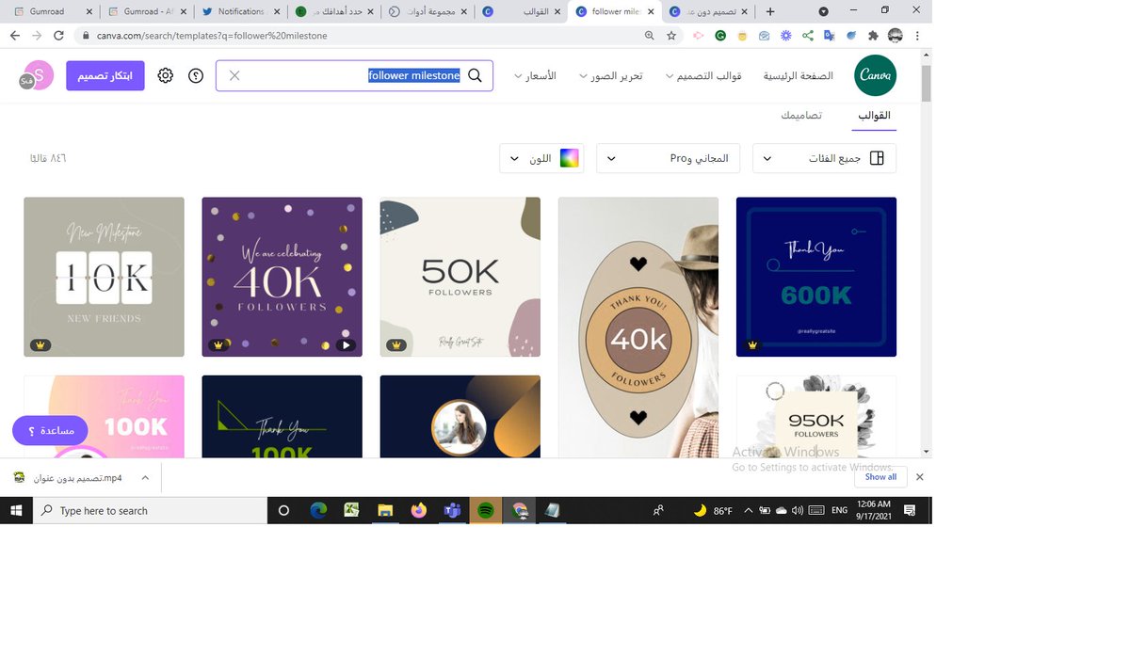Click the site lock icon in address bar
Viewport: 1130px width, 655px height.
(x=85, y=36)
